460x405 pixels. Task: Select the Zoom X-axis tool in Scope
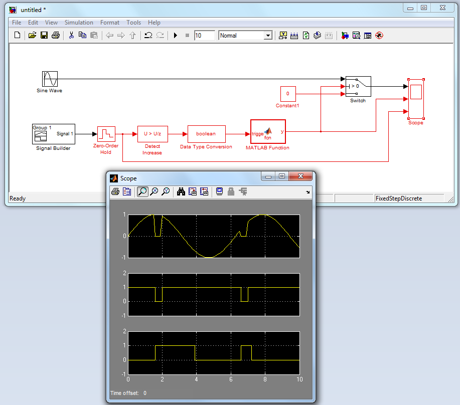tap(154, 191)
